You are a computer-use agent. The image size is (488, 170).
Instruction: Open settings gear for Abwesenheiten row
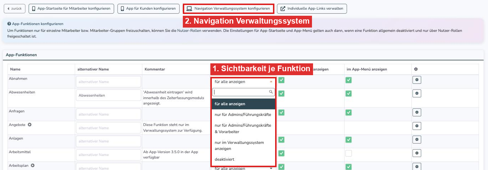(416, 93)
